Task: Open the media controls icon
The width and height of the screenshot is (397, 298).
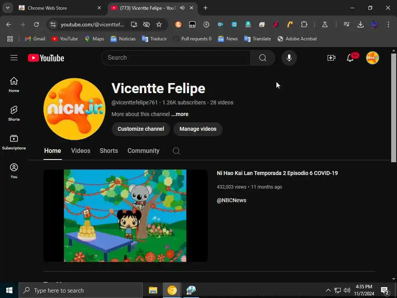Action: (346, 24)
